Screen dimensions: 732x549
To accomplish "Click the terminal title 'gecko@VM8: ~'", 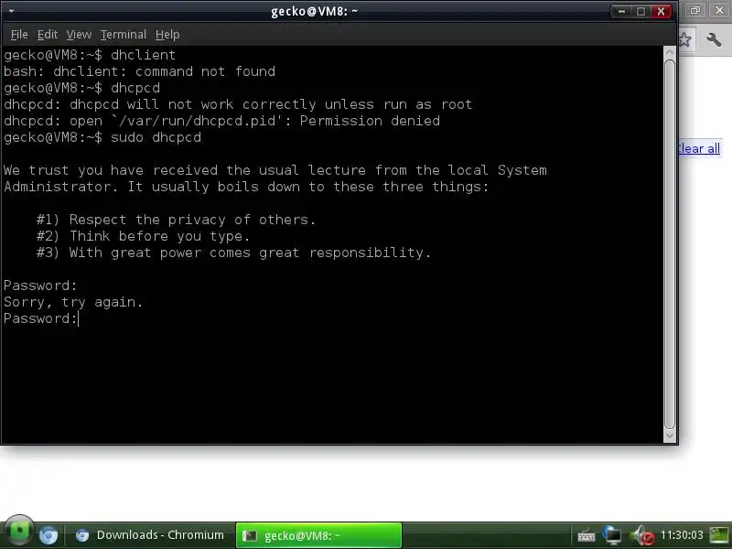I will 314,11.
